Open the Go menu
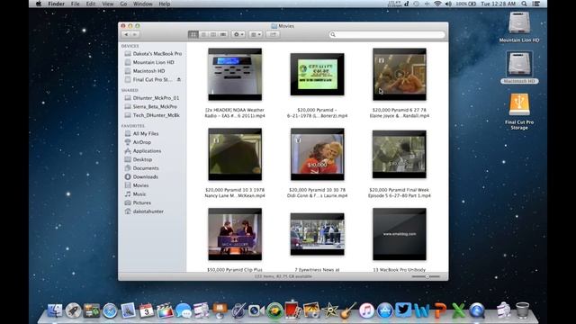Screen dimensions: 576x324 click(123, 4)
